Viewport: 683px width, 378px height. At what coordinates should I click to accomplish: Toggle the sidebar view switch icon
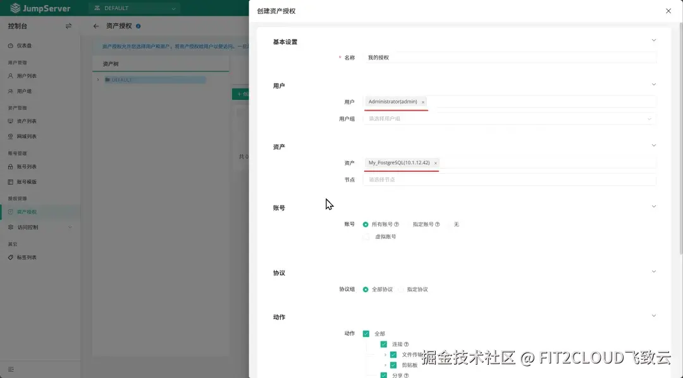[68, 26]
